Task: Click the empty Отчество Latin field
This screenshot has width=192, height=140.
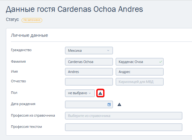Action: [89, 82]
